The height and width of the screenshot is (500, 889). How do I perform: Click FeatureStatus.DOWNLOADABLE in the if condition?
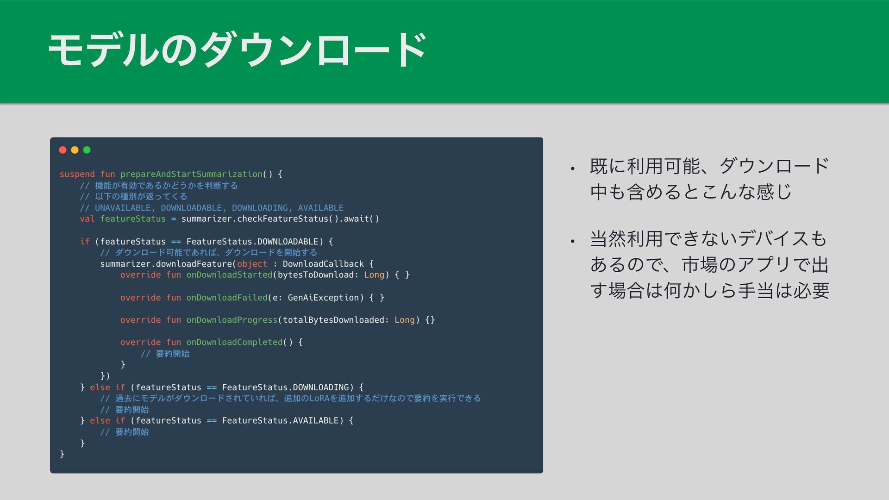pyautogui.click(x=252, y=241)
